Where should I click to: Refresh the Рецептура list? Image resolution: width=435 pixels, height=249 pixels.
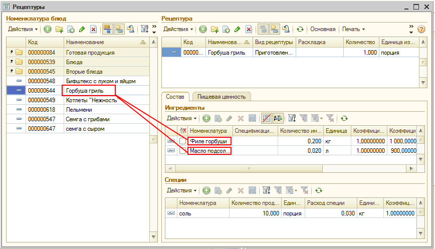(x=300, y=30)
